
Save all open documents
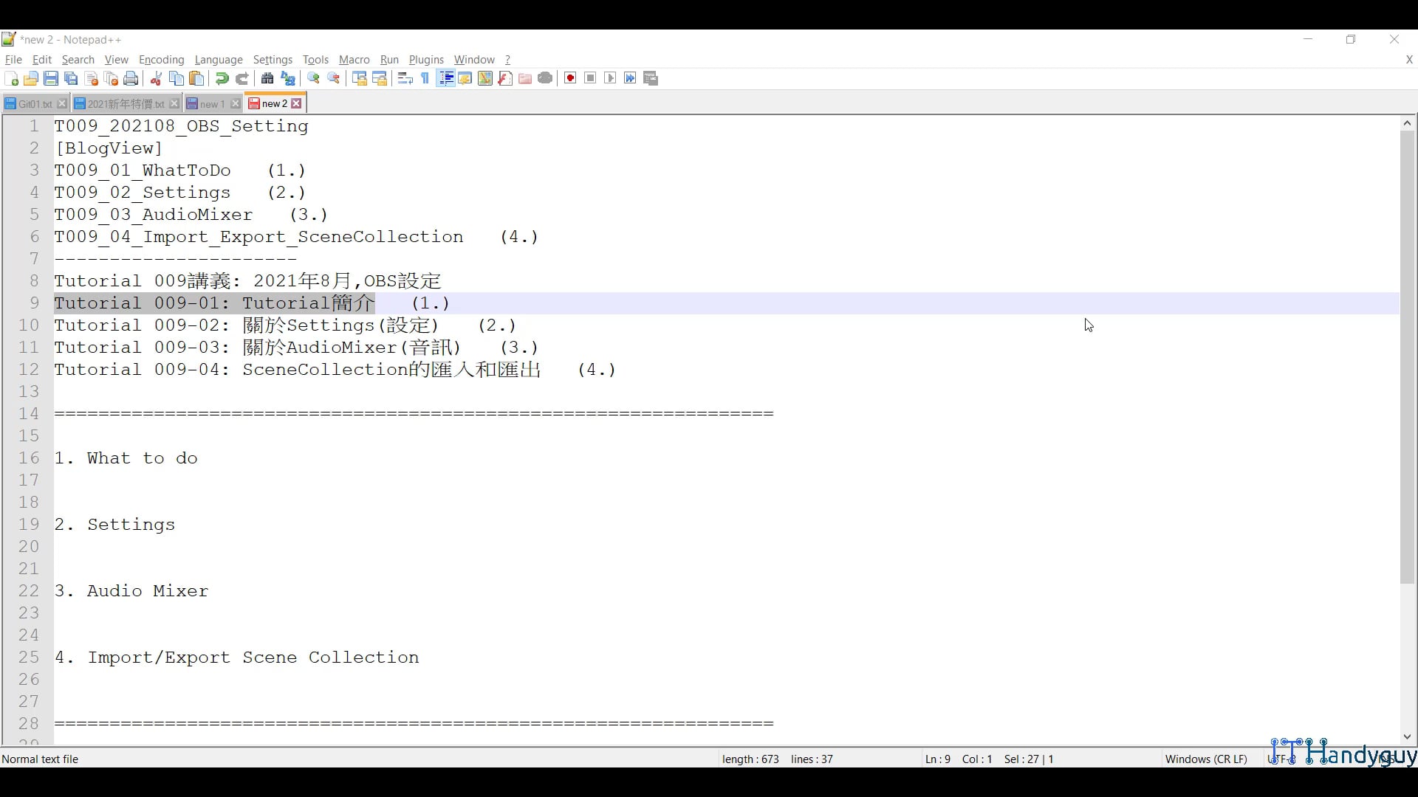click(x=71, y=78)
